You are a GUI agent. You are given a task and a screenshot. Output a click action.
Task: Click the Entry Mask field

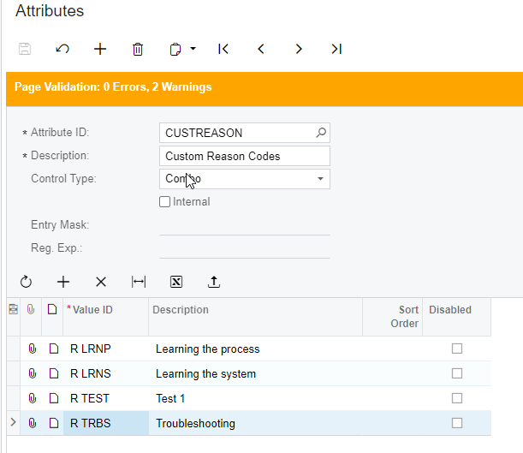(245, 225)
